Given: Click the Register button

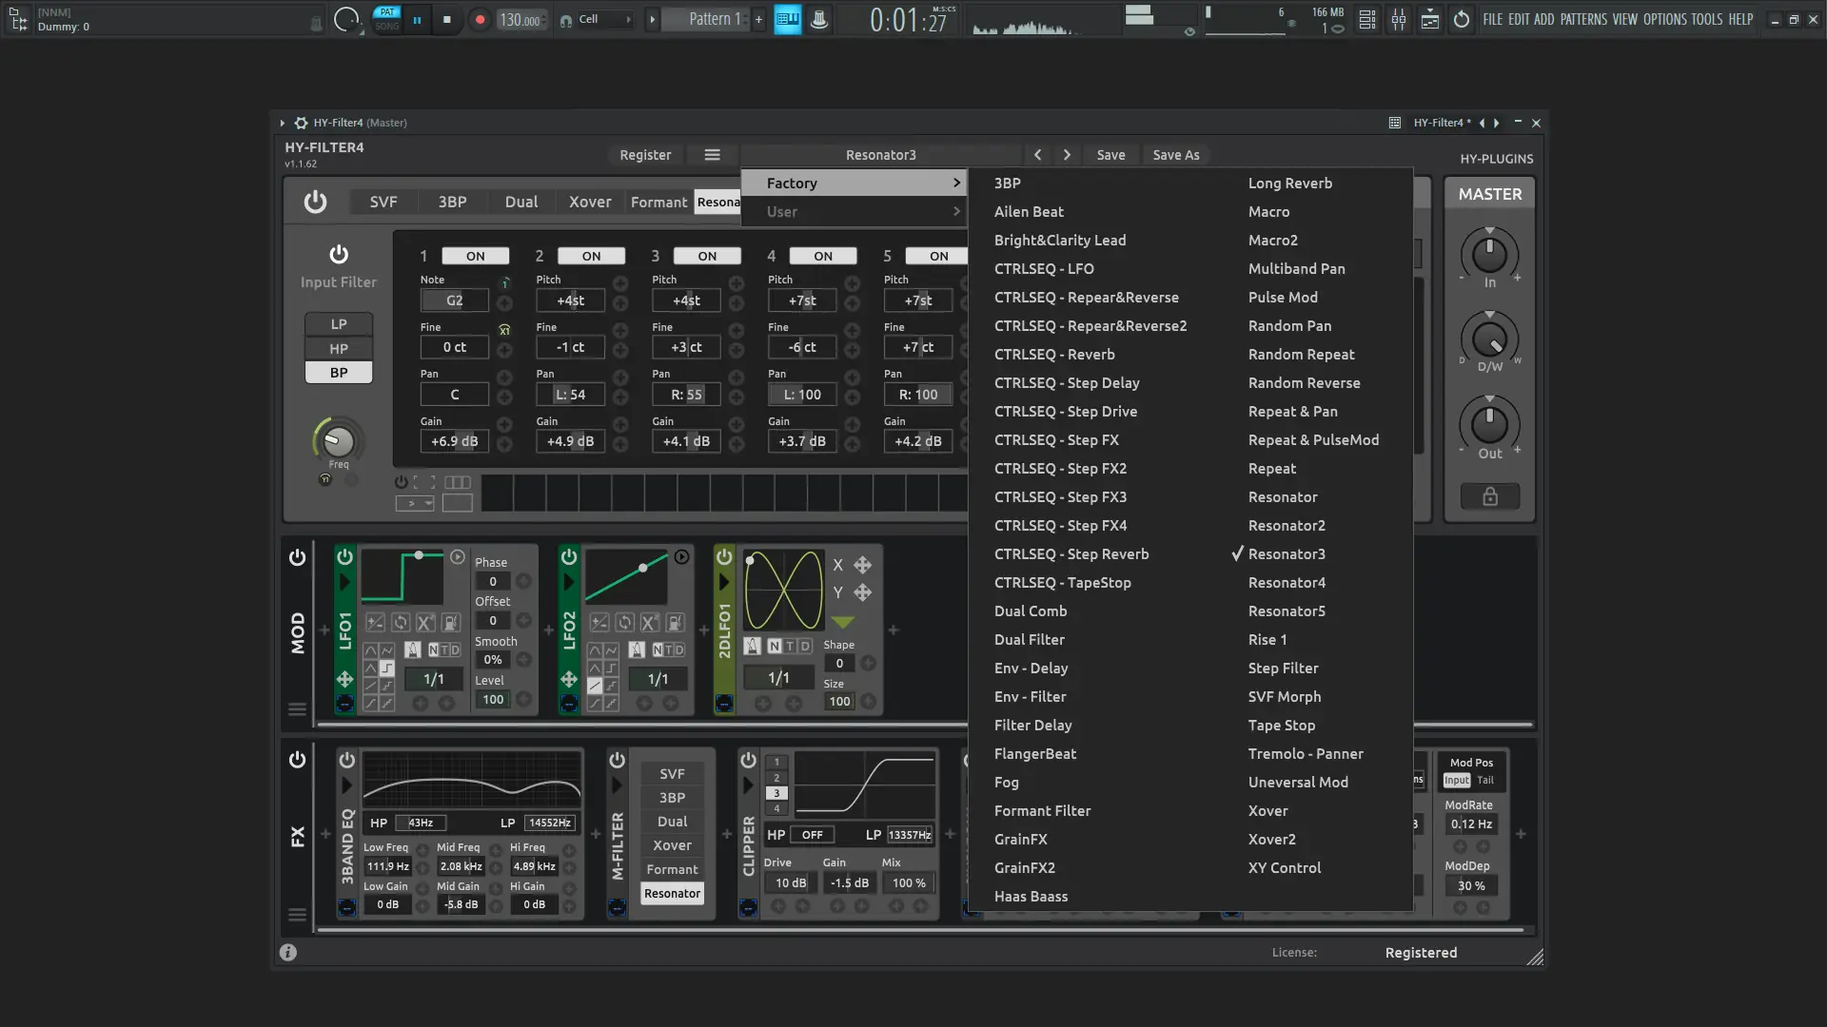Looking at the screenshot, I should [x=645, y=155].
